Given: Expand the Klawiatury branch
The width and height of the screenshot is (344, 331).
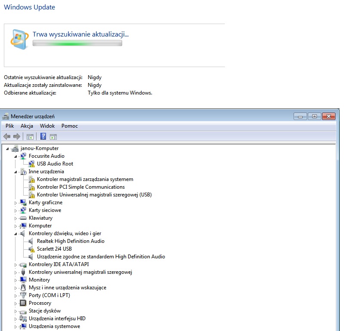Looking at the screenshot, I should coord(15,218).
